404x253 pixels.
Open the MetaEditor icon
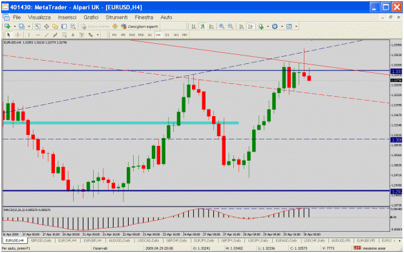pyautogui.click(x=115, y=26)
